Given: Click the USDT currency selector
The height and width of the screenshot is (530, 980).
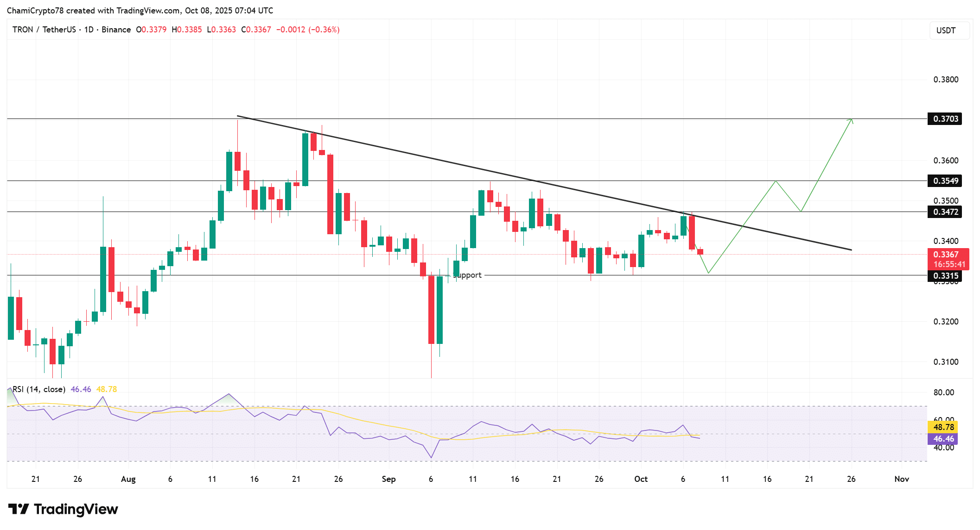Looking at the screenshot, I should (x=946, y=31).
